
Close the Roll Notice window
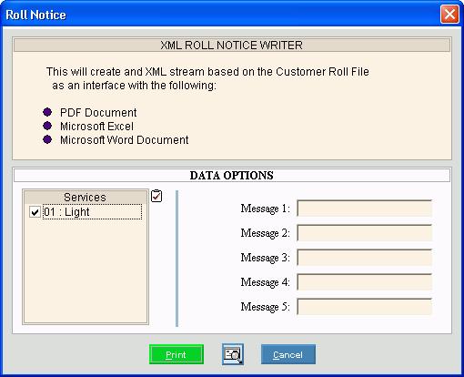pos(449,14)
